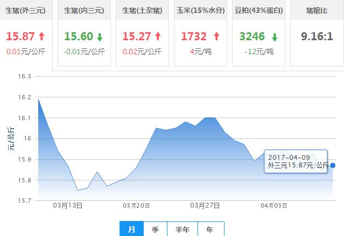The image size is (344, 236).
Task: Select the 生猪(外三元) price tab
Action: pos(25,11)
